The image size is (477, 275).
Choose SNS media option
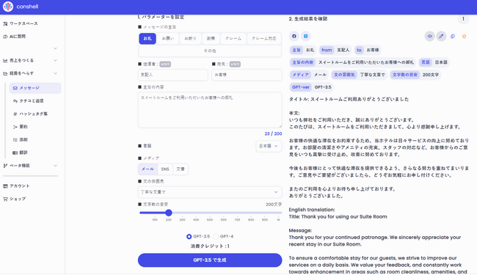165,169
